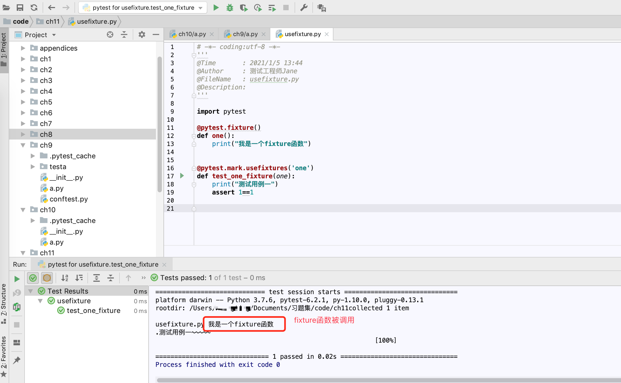Click the ch11 breadcrumb in navigation bar

(x=52, y=21)
